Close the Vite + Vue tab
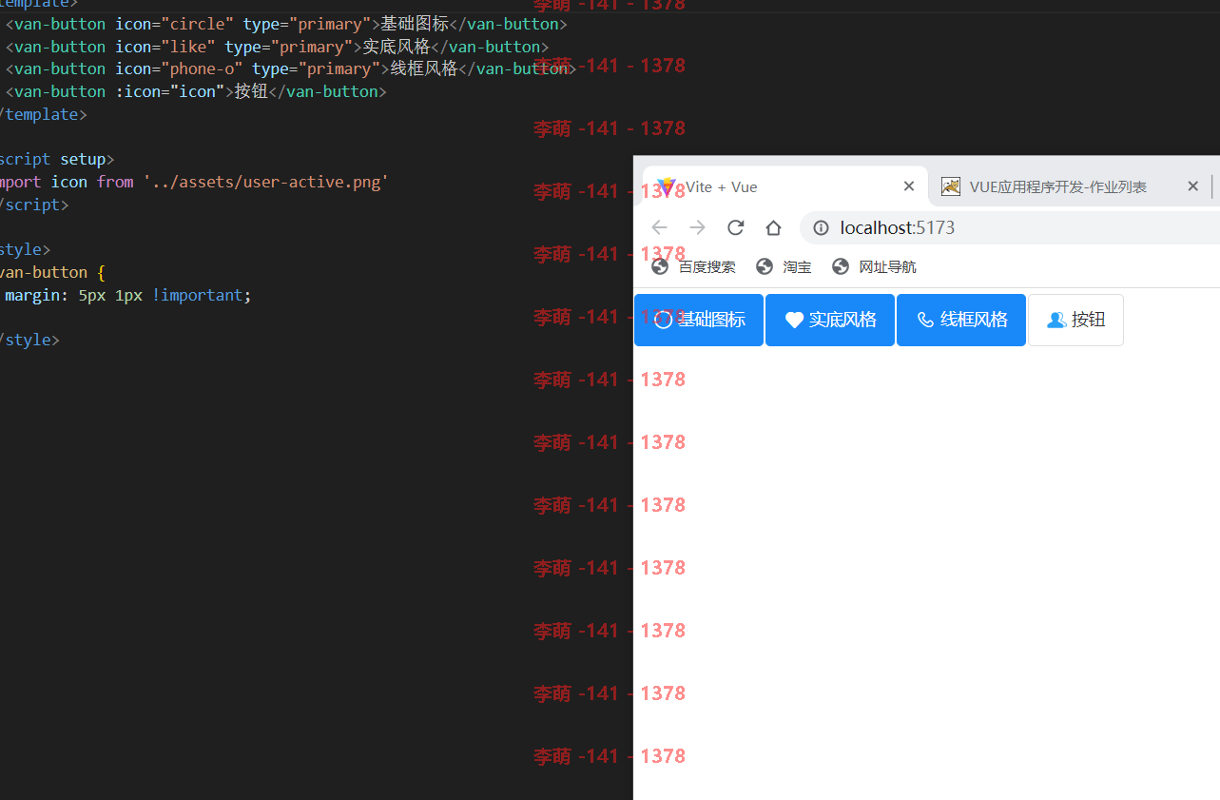The height and width of the screenshot is (800, 1220). pos(909,186)
